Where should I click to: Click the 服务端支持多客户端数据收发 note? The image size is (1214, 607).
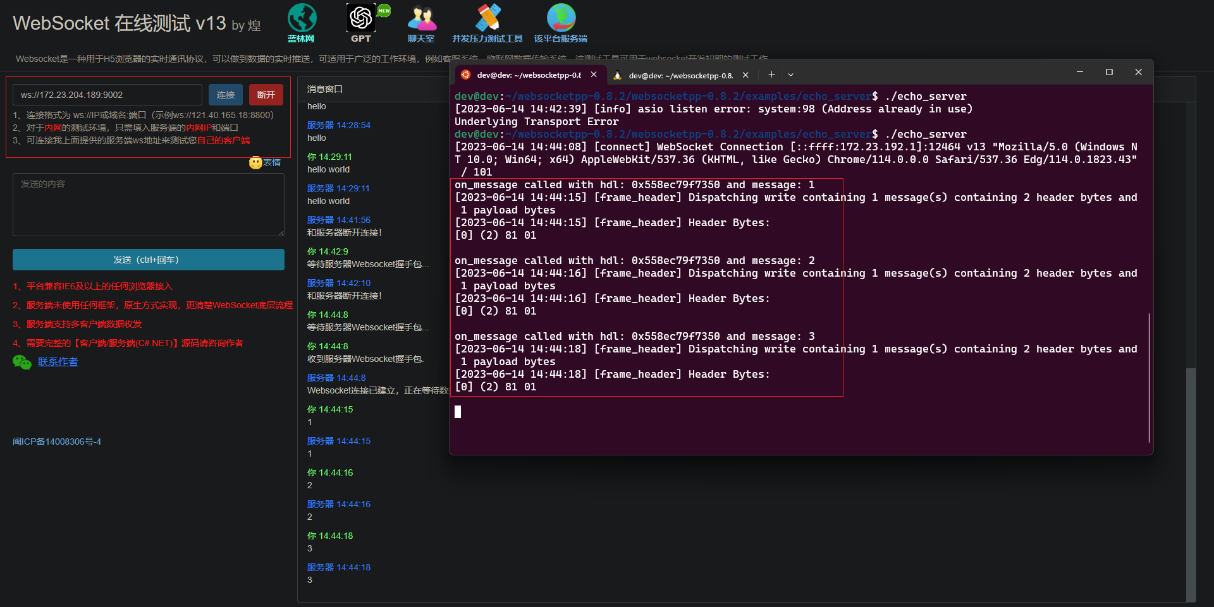(77, 324)
